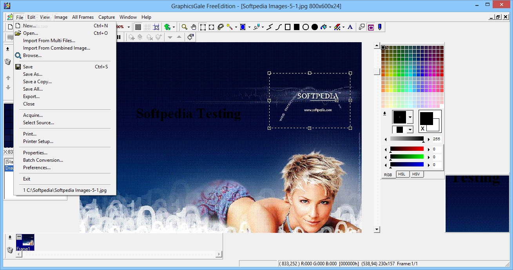Select the Magic Wand tool
Image resolution: width=513 pixels, height=270 pixels.
230,27
